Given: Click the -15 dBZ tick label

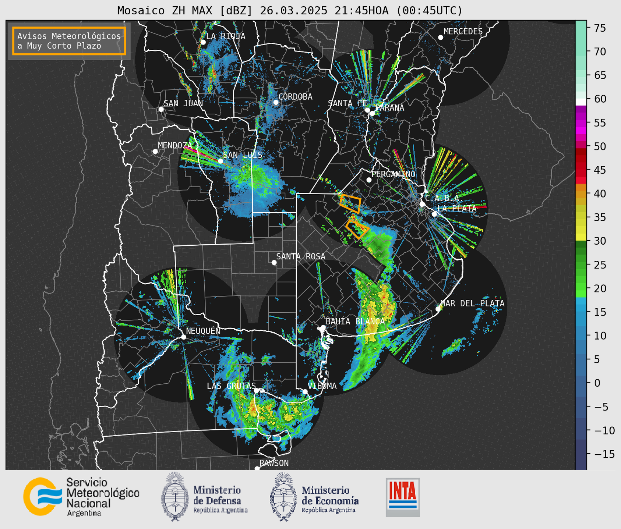Looking at the screenshot, I should tap(604, 454).
